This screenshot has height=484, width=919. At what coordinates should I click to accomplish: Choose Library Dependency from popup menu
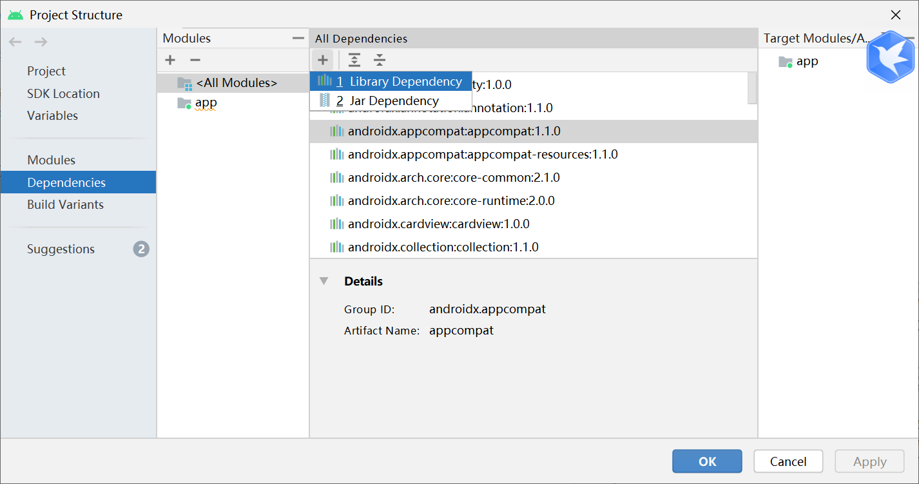(x=391, y=81)
